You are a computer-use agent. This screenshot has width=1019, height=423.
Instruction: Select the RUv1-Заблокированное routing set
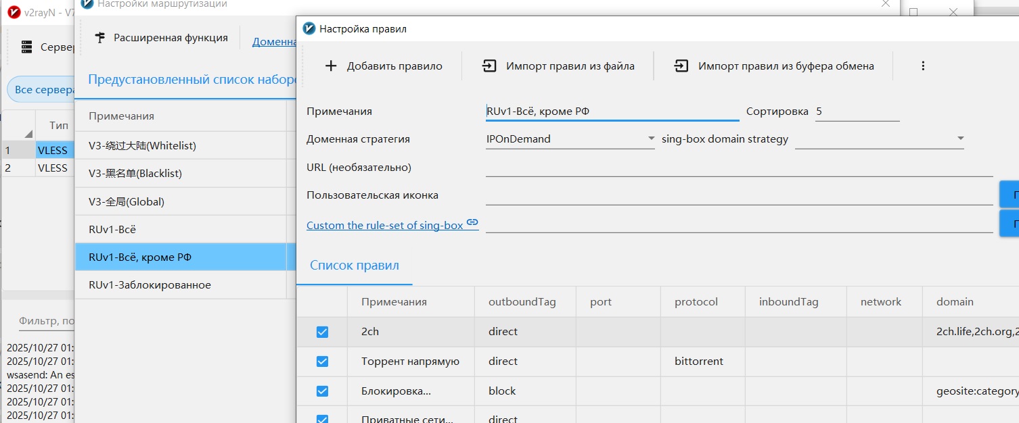point(150,285)
